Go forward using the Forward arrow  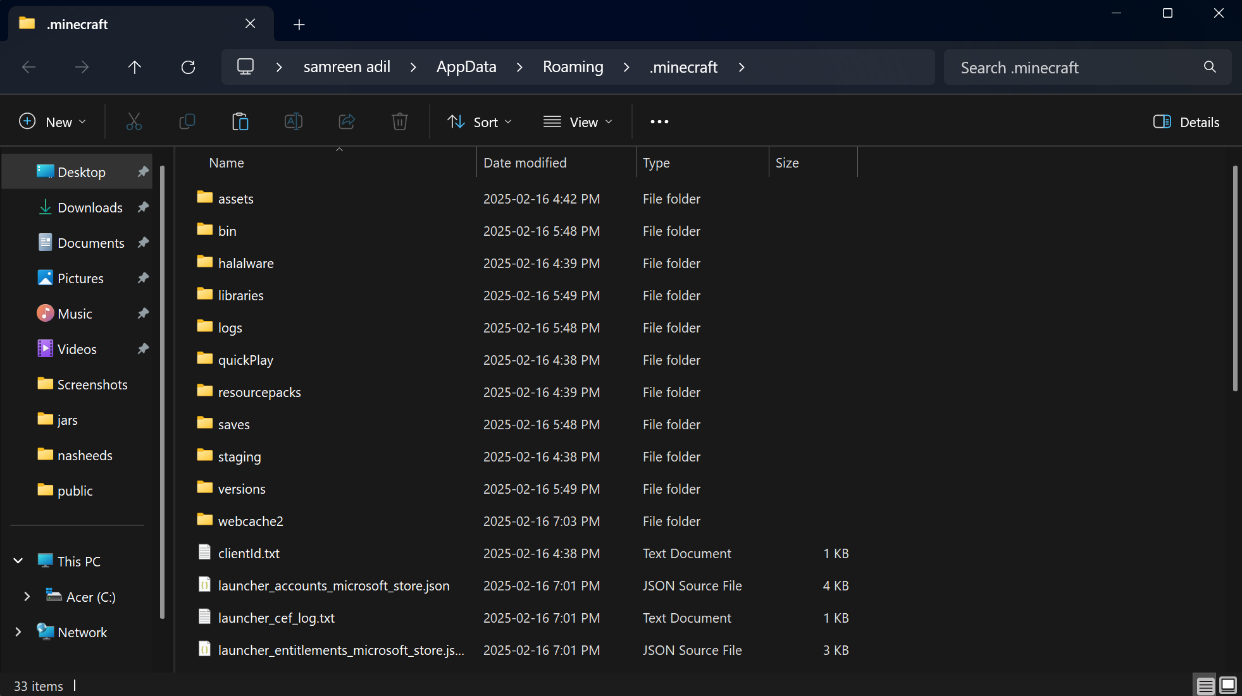coord(82,67)
